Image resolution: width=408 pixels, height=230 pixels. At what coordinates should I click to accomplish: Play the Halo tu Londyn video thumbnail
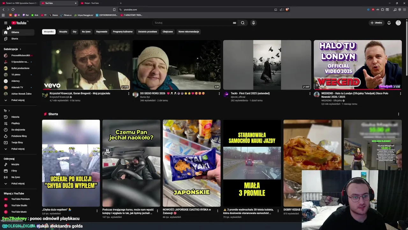pos(358,65)
